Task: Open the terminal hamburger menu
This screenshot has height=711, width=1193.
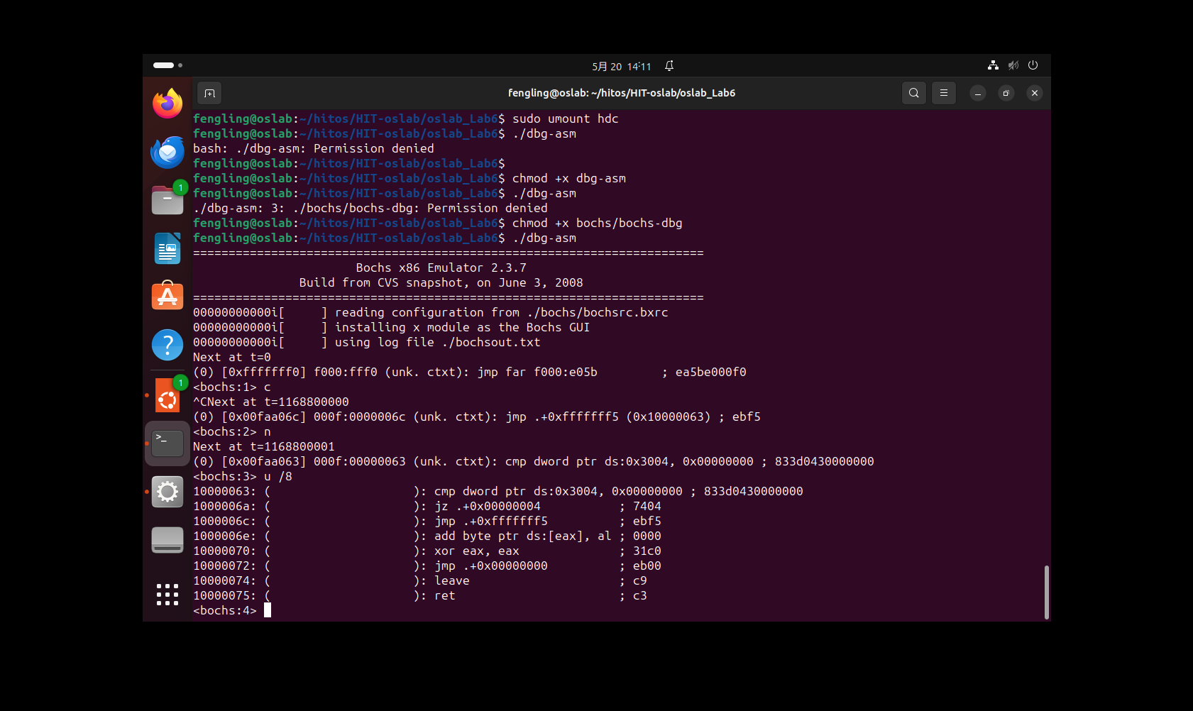Action: 943,93
